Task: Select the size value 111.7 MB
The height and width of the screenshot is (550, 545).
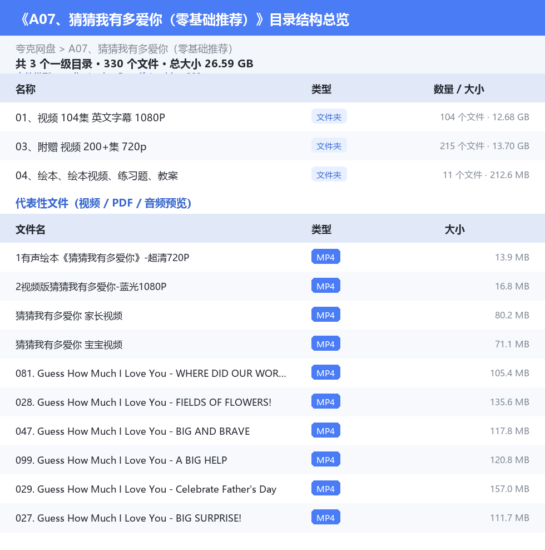Action: click(509, 518)
